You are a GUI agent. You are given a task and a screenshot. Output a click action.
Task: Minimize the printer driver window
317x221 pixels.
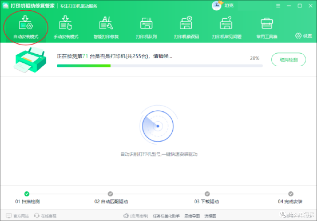click(x=289, y=6)
